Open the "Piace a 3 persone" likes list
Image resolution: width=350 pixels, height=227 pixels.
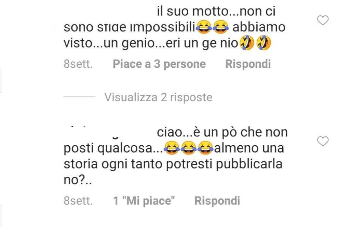(159, 64)
